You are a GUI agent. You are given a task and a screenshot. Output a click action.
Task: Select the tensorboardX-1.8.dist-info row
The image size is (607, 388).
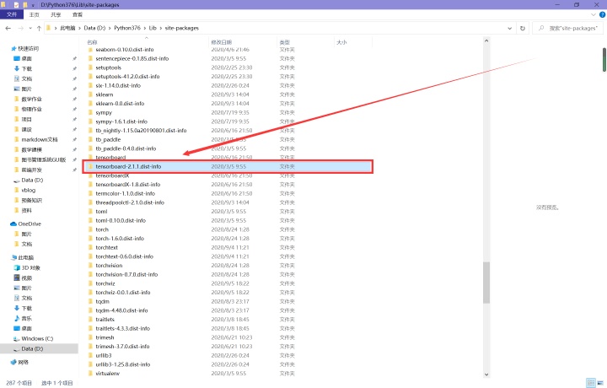click(x=228, y=185)
